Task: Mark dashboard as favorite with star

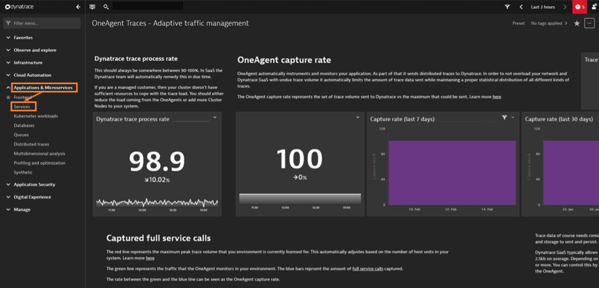Action: point(577,24)
